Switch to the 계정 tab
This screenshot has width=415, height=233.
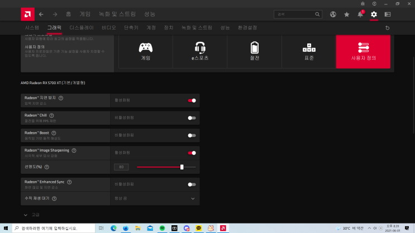tap(151, 27)
